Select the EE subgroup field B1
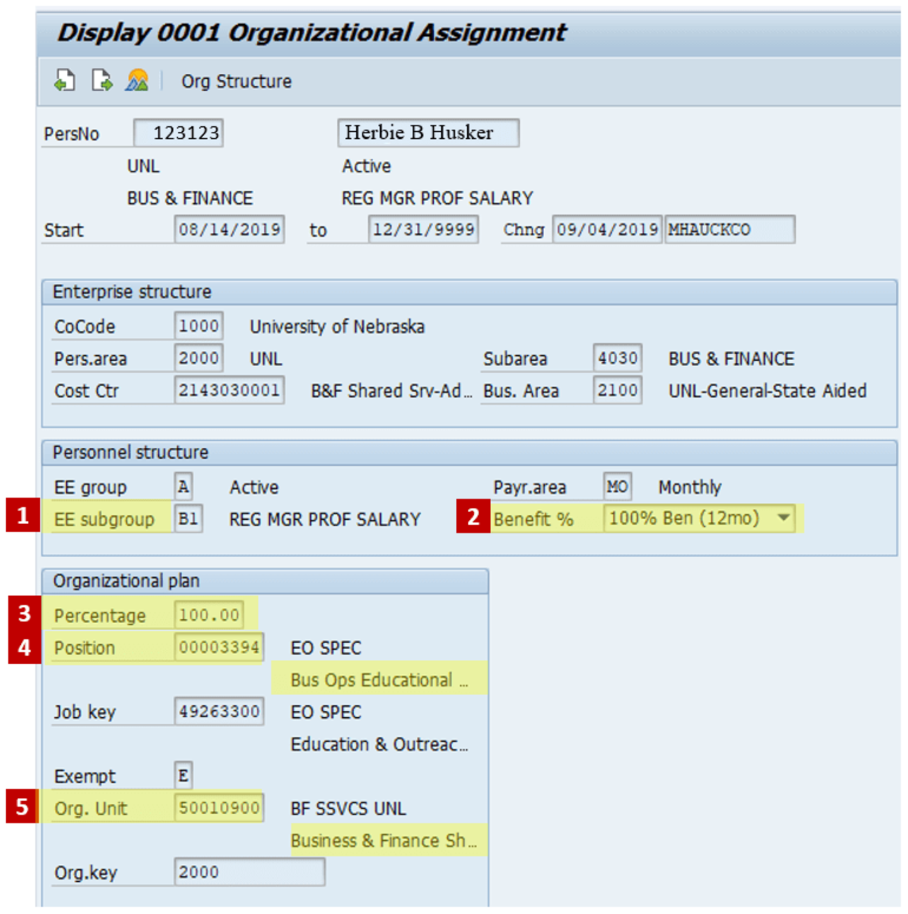908x914 pixels. pos(187,519)
